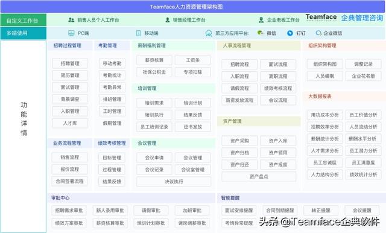Open the 薪酬福利管理 section header
Image resolution: width=386 pixels, height=233 pixels.
click(173, 45)
